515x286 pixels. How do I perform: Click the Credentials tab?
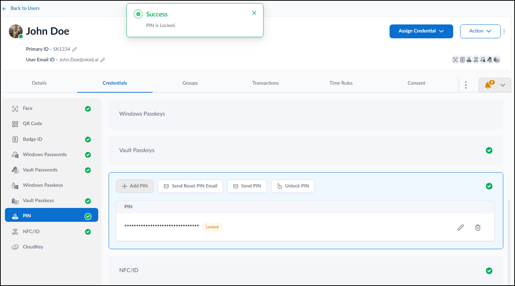[115, 83]
